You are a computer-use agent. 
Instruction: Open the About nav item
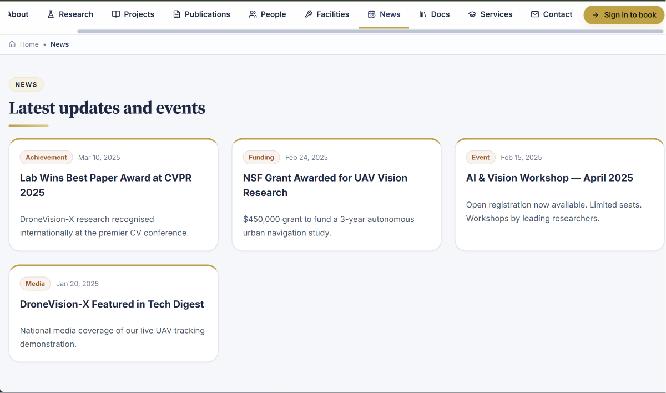tap(18, 14)
